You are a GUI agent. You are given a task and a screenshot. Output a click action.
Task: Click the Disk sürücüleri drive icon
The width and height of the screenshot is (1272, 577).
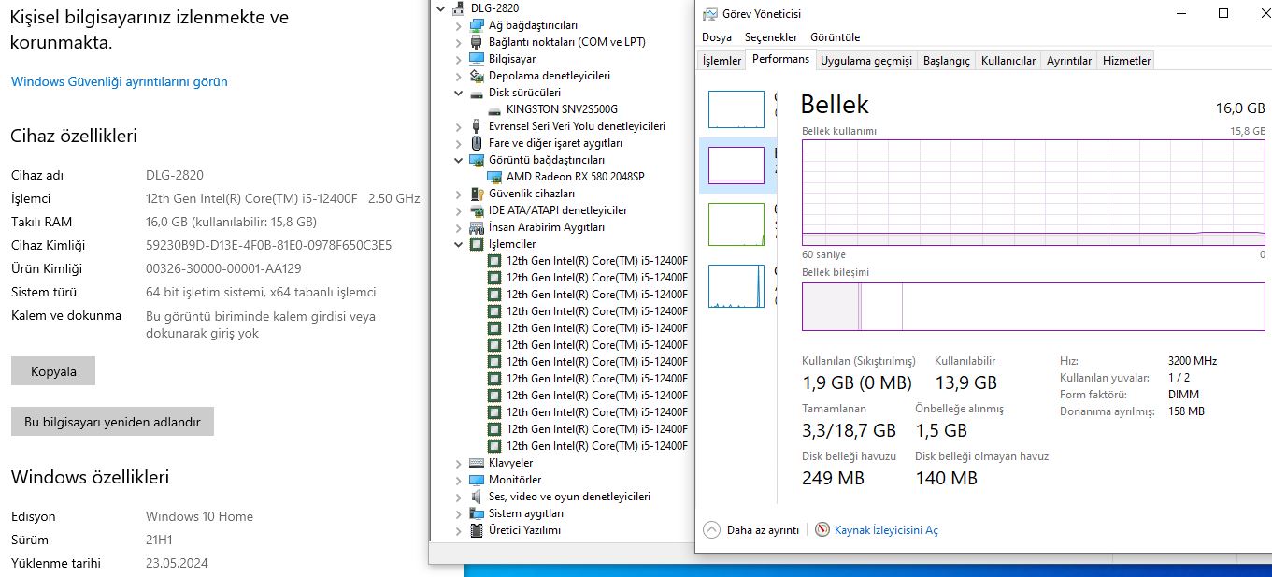point(477,93)
